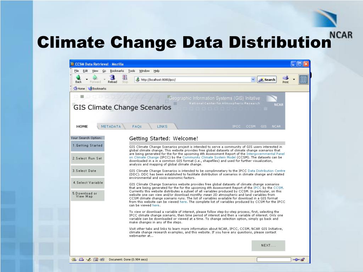The image size is (363, 272).
Task: Open the Window menu
Action: coord(144,71)
